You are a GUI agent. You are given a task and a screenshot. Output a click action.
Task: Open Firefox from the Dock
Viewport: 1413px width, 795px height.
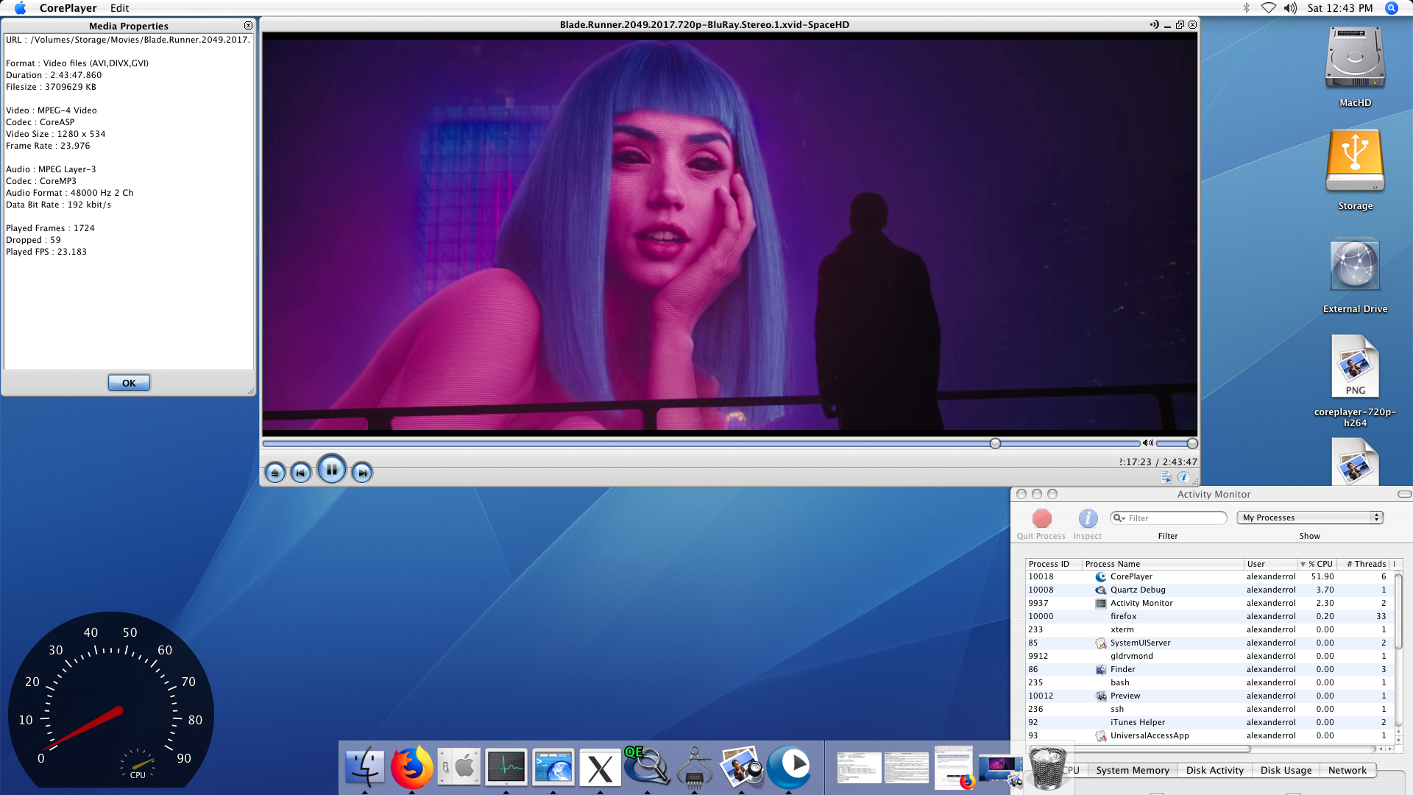point(411,767)
